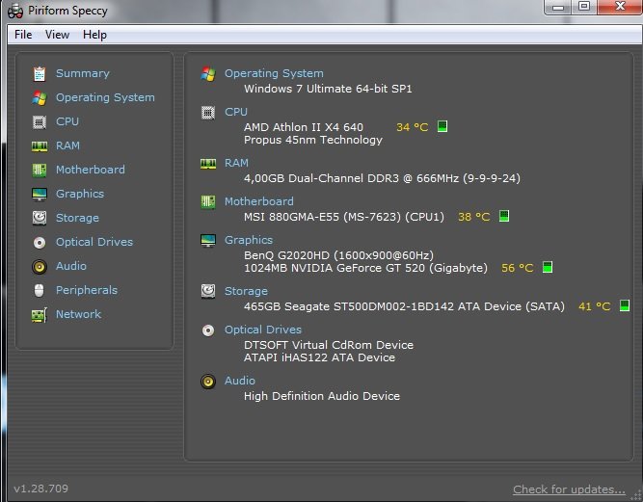The width and height of the screenshot is (643, 502).
Task: Open the View menu
Action: [58, 35]
